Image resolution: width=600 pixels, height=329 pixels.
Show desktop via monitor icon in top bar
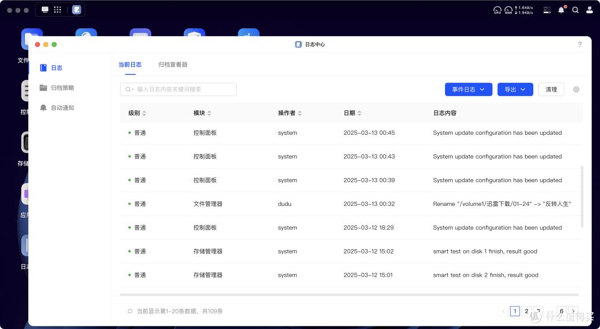click(x=45, y=9)
